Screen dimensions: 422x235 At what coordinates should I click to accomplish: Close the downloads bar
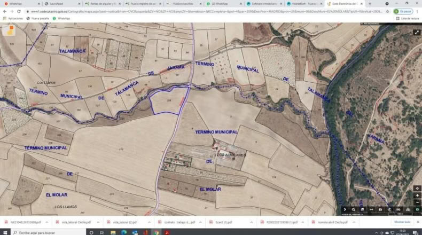[418, 222]
